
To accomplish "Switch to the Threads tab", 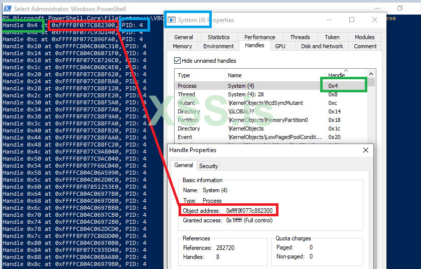I will (x=300, y=37).
